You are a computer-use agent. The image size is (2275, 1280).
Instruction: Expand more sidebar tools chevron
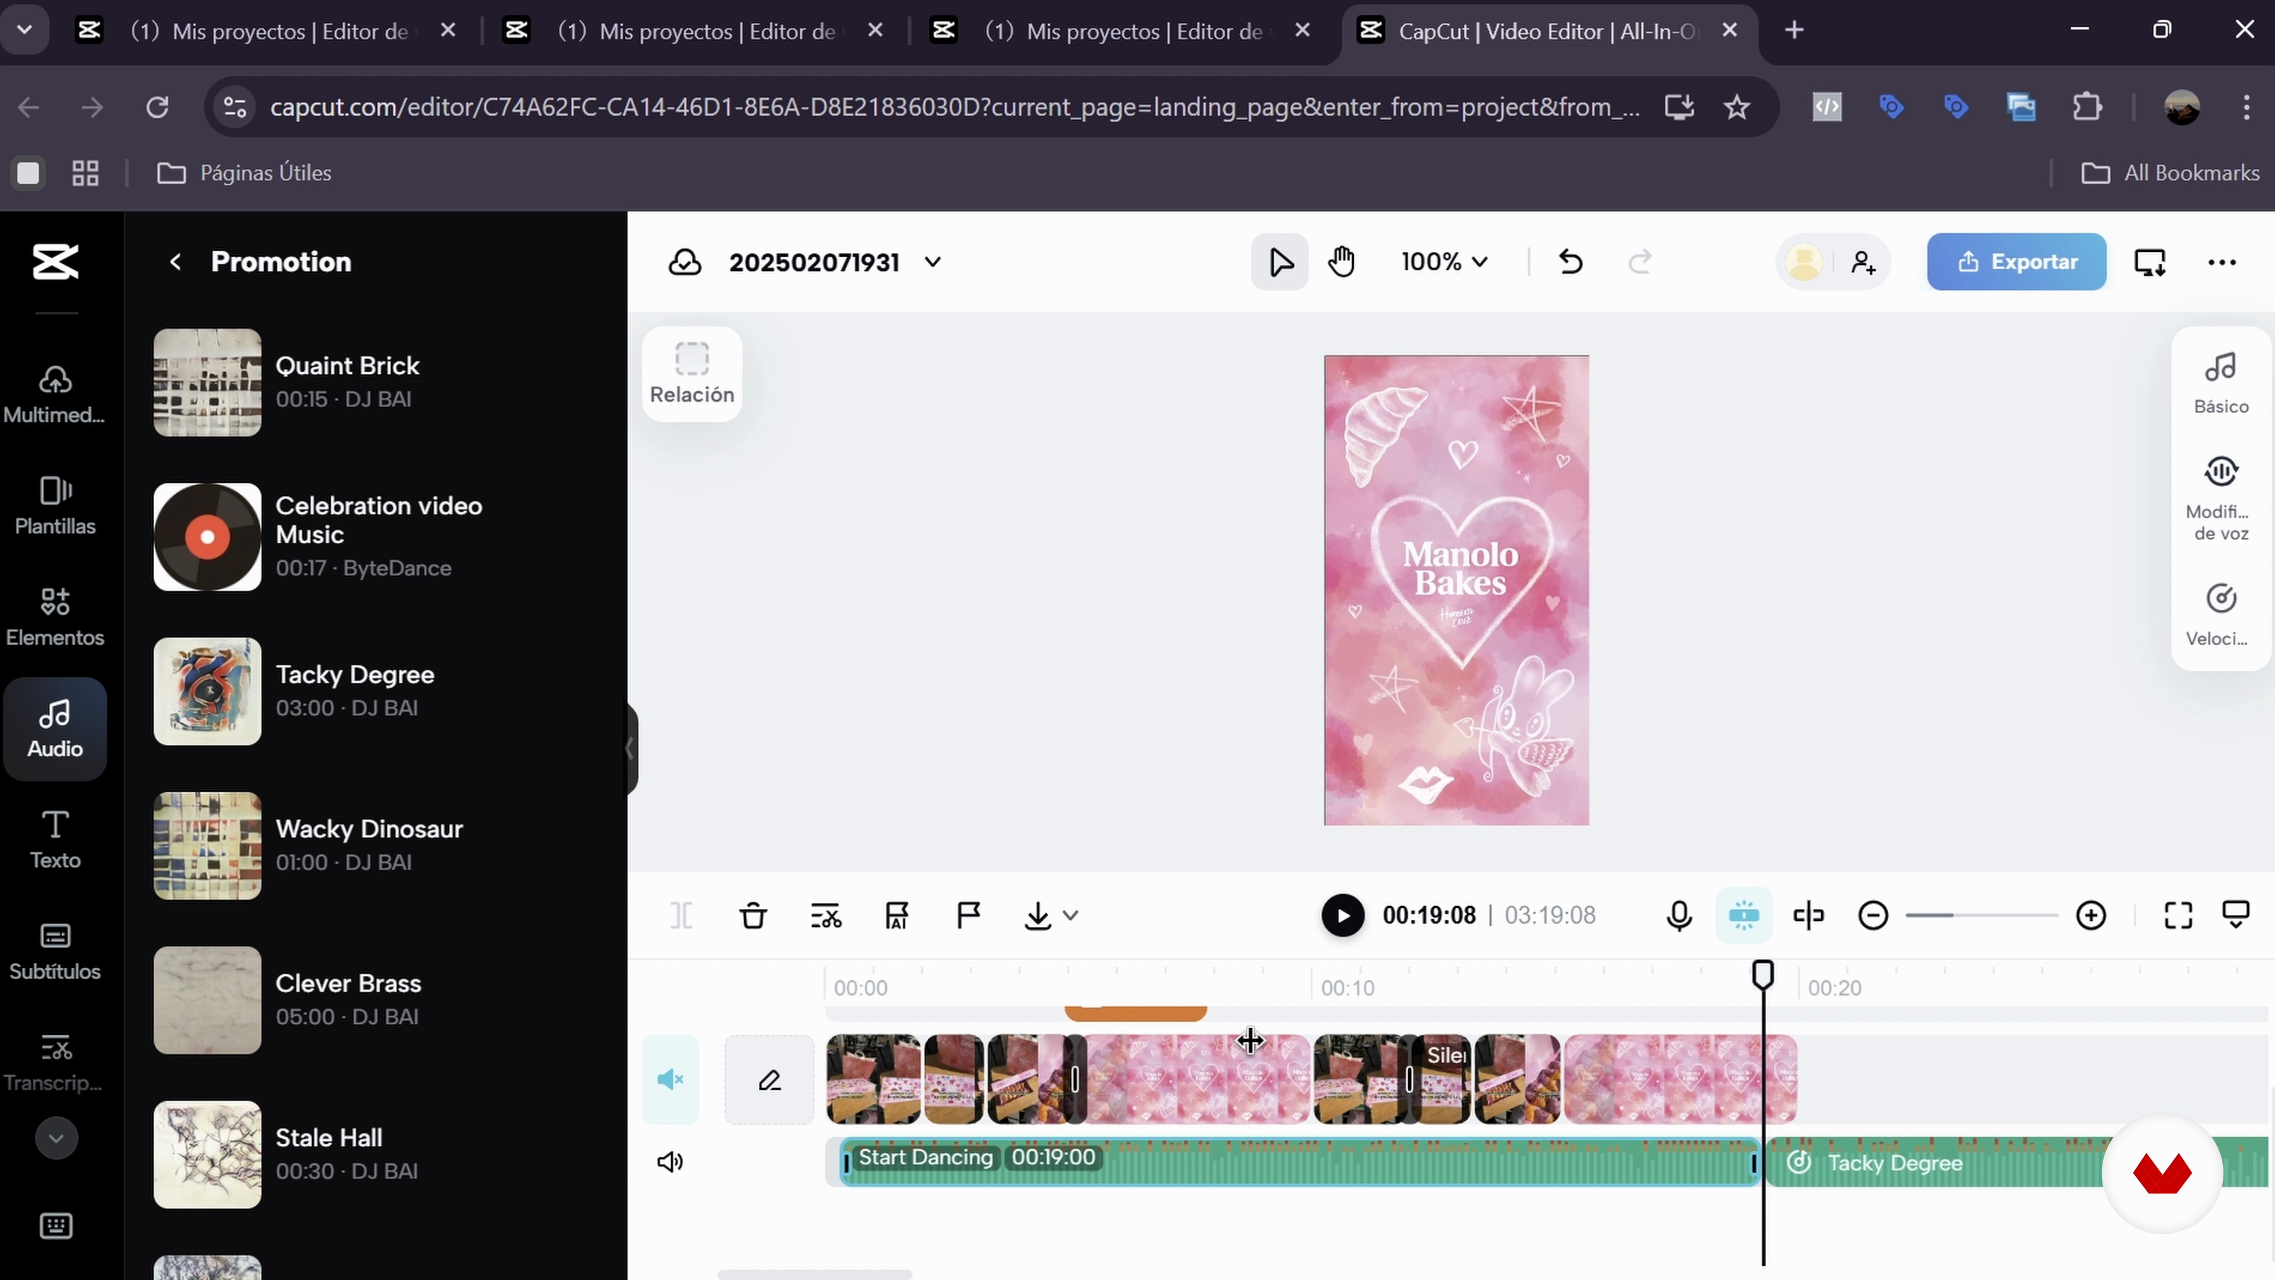[56, 1138]
